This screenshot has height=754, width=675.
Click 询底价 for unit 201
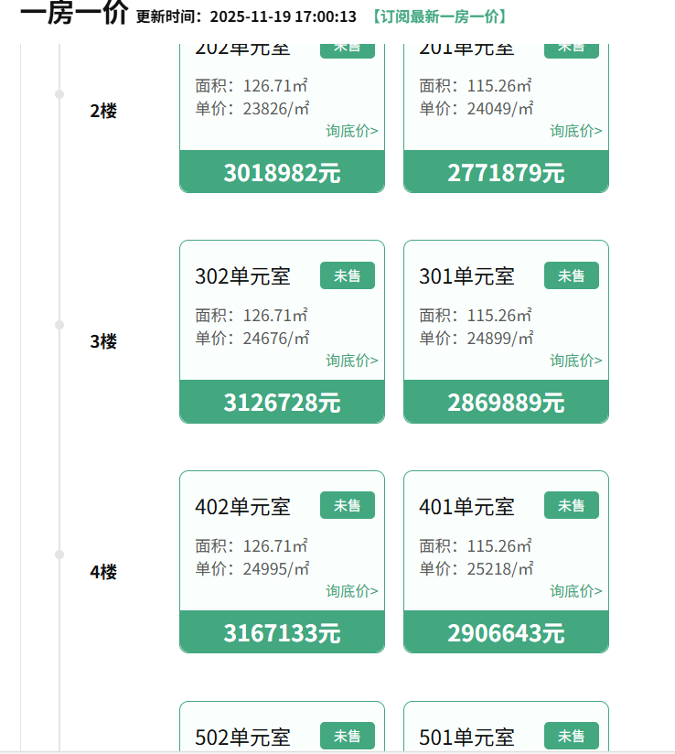tap(575, 131)
